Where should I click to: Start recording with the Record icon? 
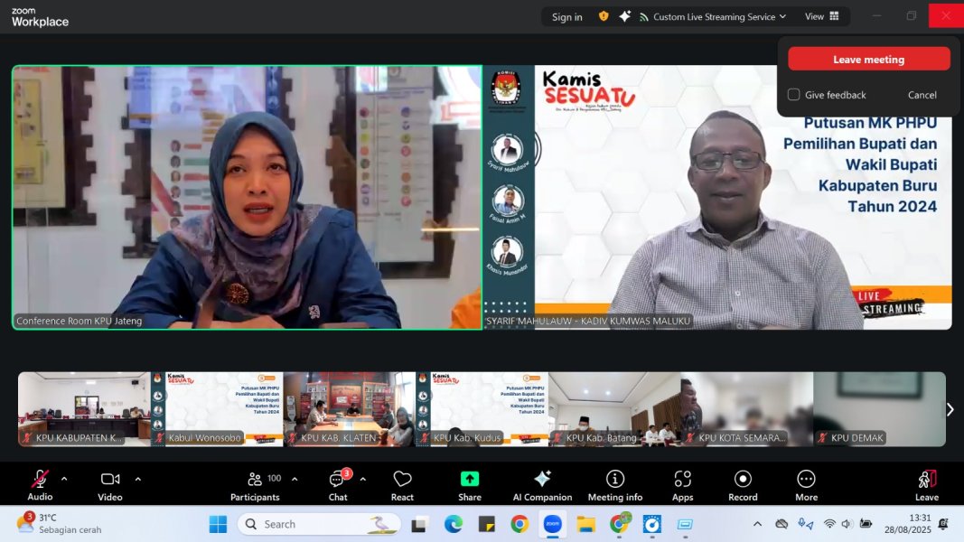coord(743,484)
